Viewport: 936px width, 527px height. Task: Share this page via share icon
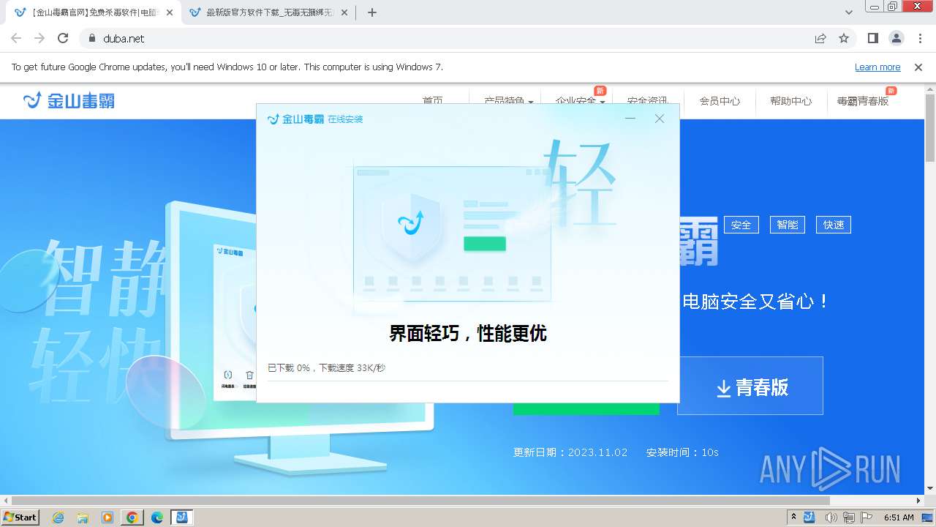820,38
